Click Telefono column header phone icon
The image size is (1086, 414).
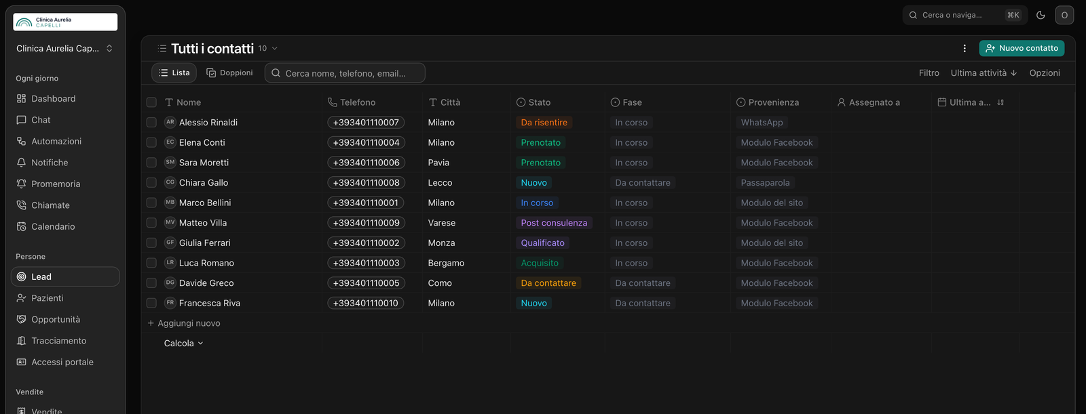click(x=332, y=102)
